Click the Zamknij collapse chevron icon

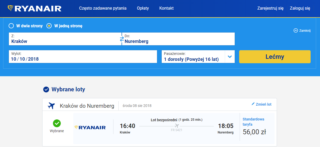pyautogui.click(x=295, y=30)
